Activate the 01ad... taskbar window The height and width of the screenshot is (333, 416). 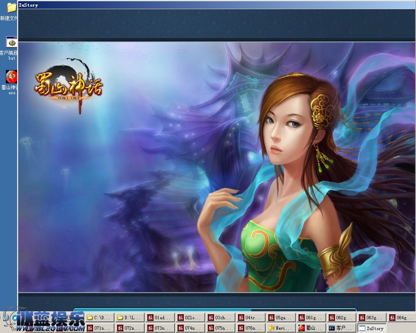click(x=160, y=317)
